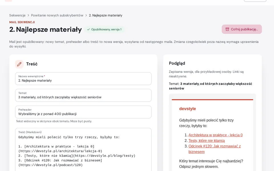The height and width of the screenshot is (171, 274).
Task: Click Cofnij publikację button
Action: pos(242,29)
